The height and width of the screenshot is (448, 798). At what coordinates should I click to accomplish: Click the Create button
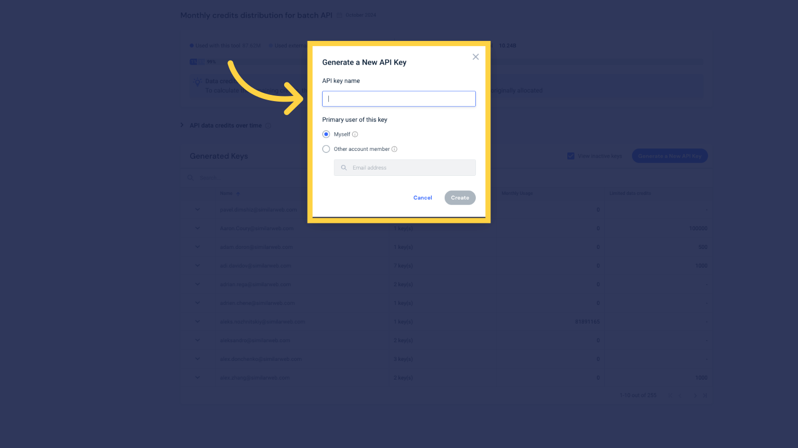click(x=460, y=198)
